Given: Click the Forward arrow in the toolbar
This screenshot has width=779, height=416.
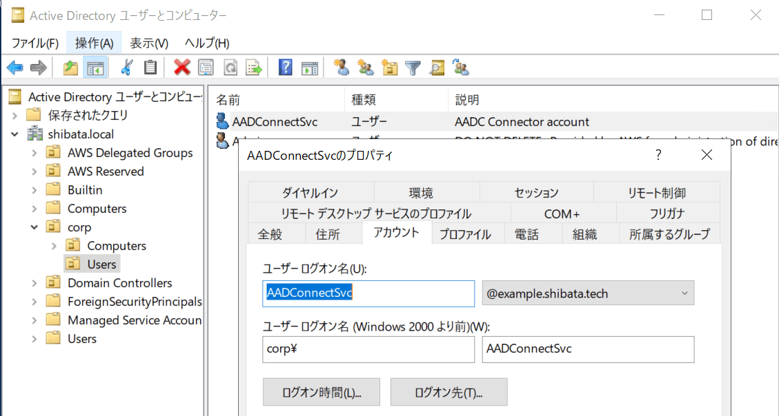Looking at the screenshot, I should pyautogui.click(x=38, y=67).
